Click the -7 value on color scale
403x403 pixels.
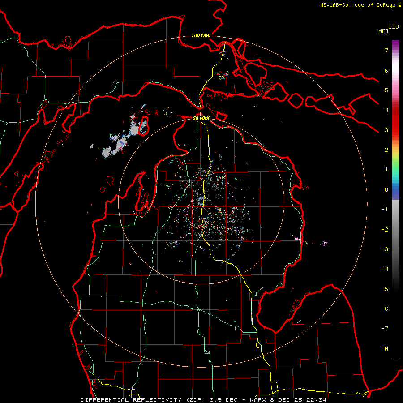tap(385, 329)
